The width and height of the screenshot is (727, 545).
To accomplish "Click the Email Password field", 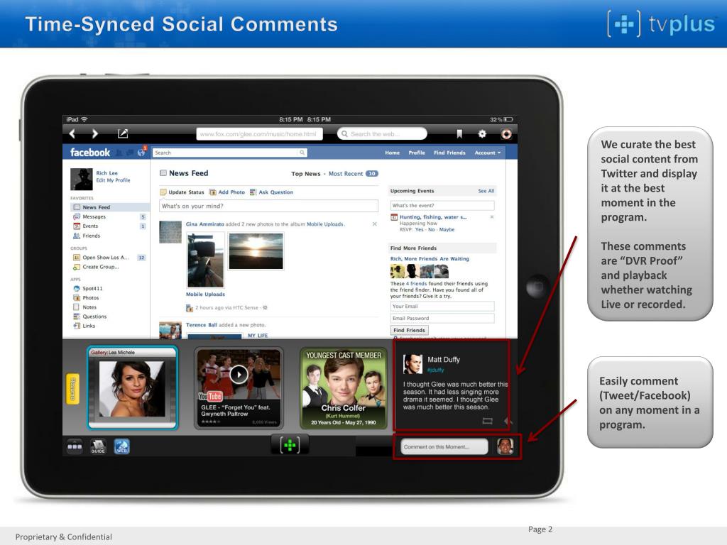I will point(442,319).
